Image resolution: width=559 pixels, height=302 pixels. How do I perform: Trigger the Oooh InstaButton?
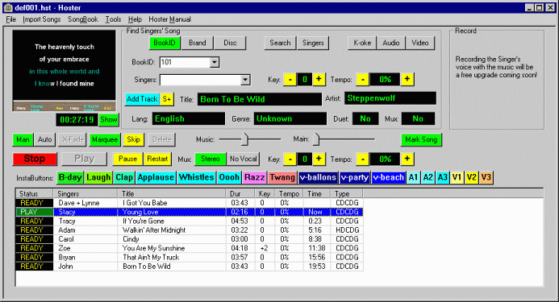(229, 178)
